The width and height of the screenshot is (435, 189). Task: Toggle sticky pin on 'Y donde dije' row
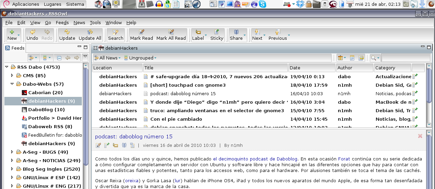415,102
